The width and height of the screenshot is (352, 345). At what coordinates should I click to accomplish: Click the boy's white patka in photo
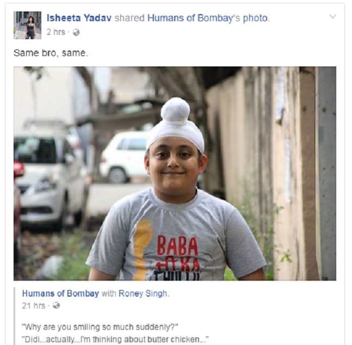pos(176,124)
